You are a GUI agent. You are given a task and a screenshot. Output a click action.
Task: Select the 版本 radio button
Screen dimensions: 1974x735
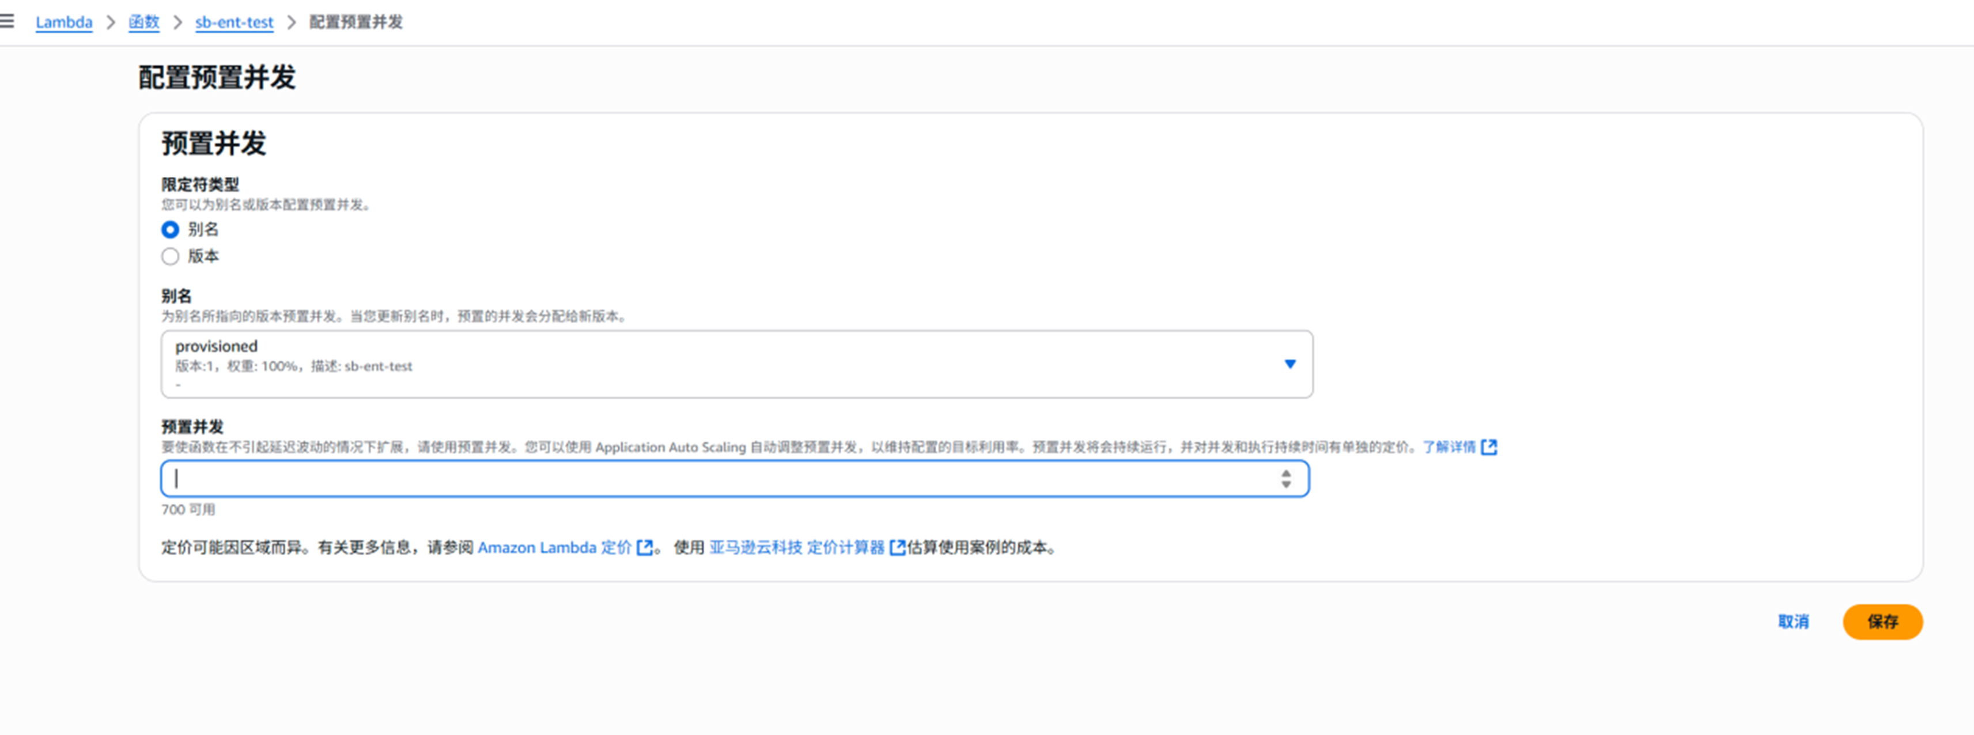tap(170, 257)
